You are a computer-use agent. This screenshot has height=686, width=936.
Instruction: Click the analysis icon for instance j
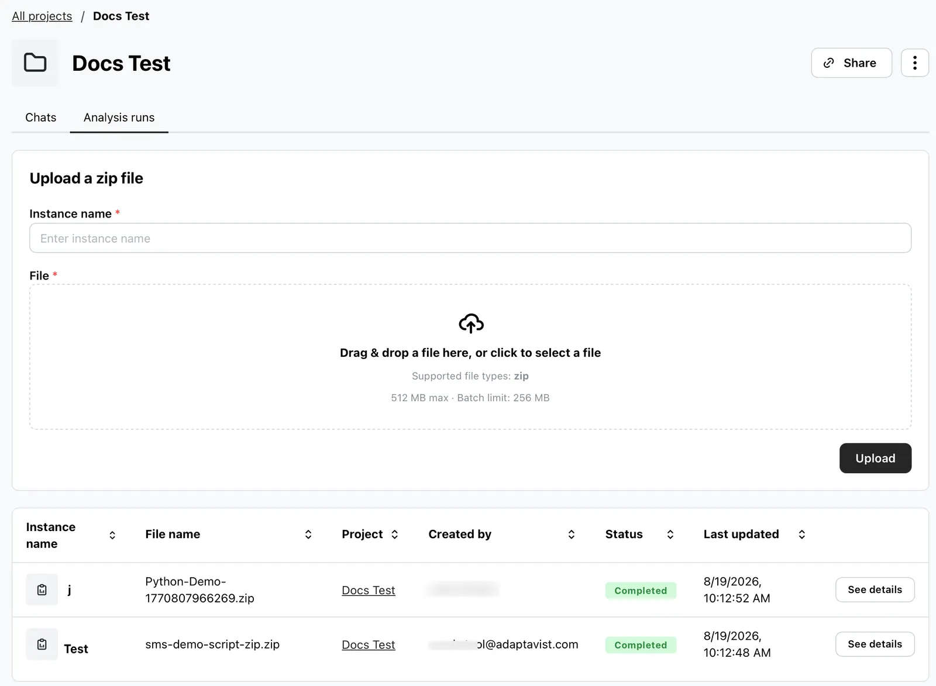(42, 590)
